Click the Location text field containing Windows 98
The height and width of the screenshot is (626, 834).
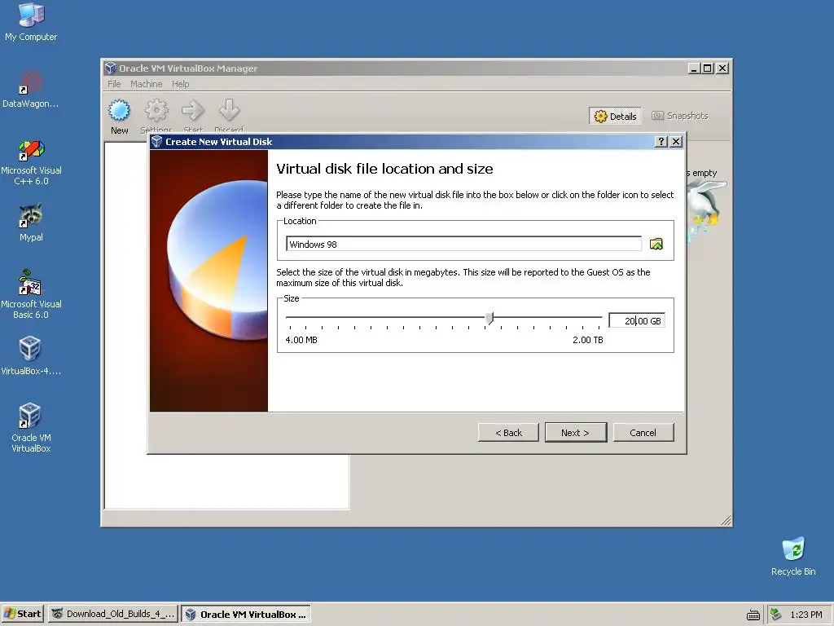coord(463,245)
